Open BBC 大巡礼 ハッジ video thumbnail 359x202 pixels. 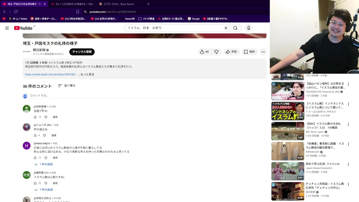coord(287,131)
